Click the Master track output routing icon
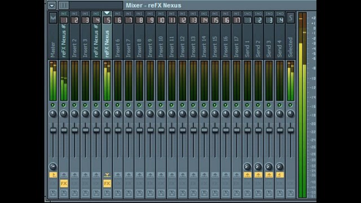Image resolution: width=361 pixels, height=203 pixels. pyautogui.click(x=53, y=175)
